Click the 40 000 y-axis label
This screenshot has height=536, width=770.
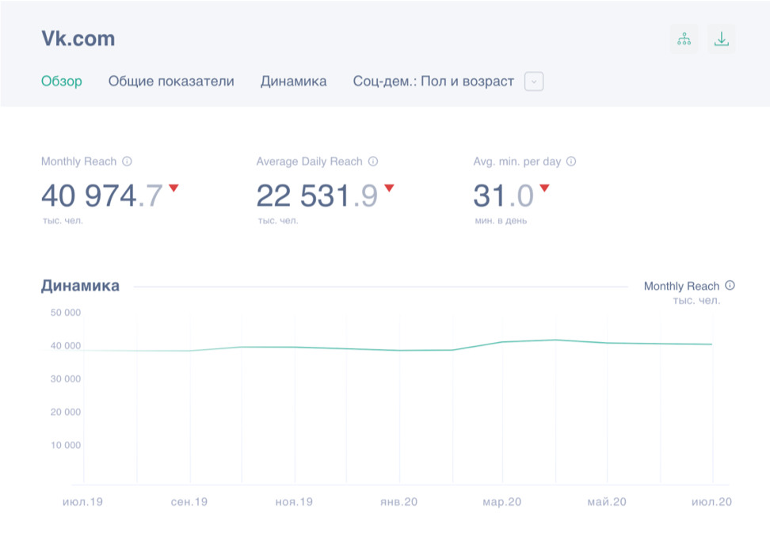(x=66, y=345)
